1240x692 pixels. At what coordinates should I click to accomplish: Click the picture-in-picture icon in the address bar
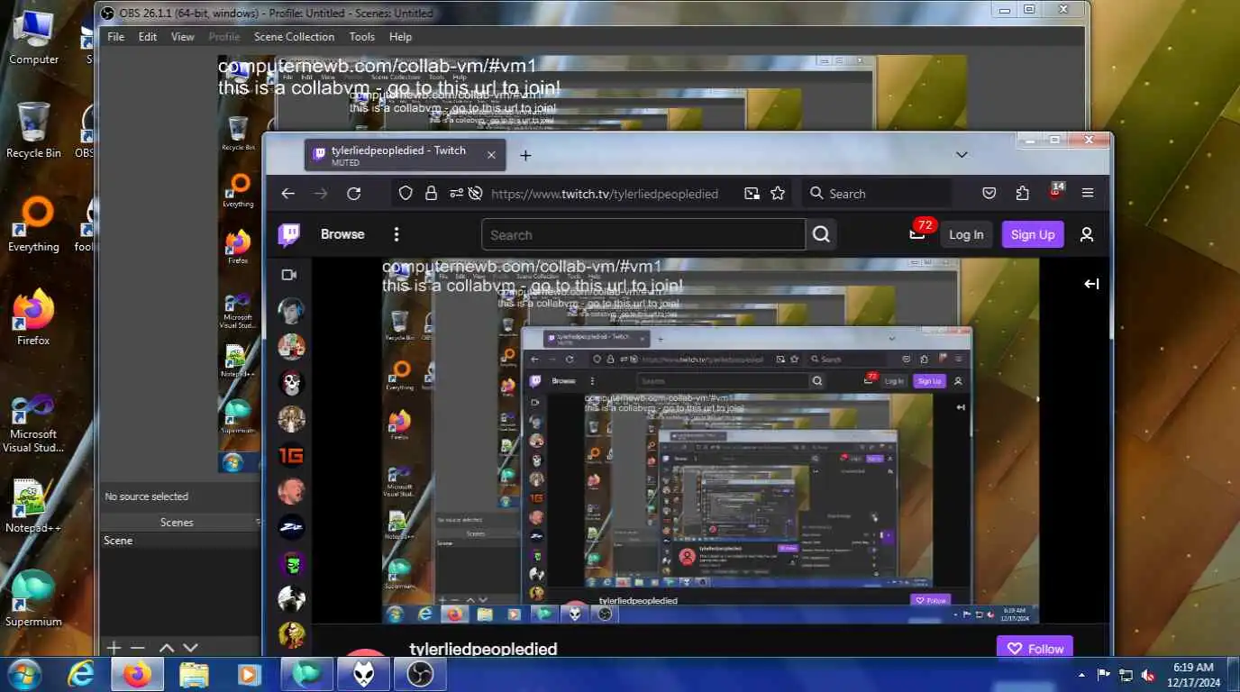click(x=752, y=194)
